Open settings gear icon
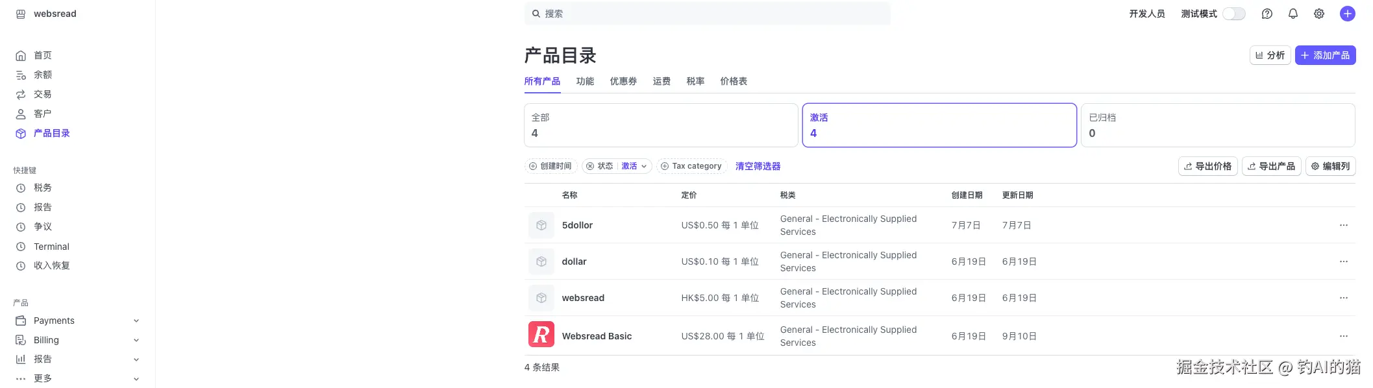Viewport: 1373px width, 388px height. (1318, 14)
